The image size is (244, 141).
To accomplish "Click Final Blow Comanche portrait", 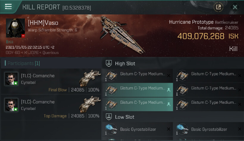I will tap(11, 79).
